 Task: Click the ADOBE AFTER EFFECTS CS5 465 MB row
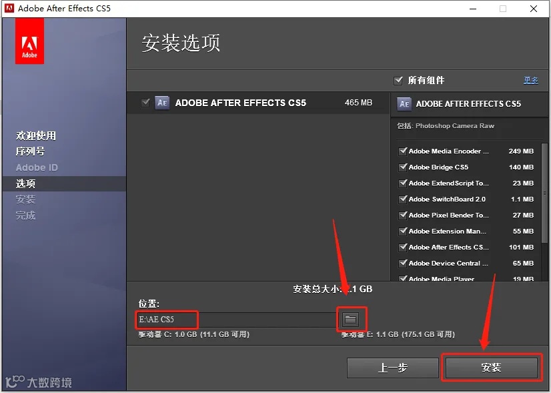(258, 103)
